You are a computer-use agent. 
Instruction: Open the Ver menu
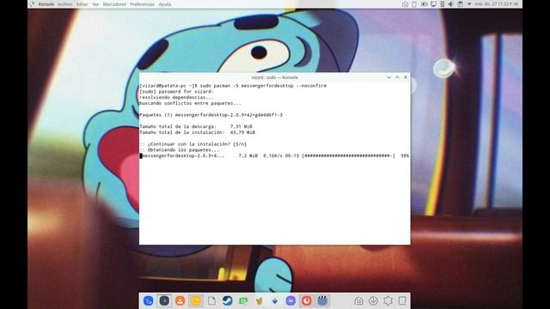[95, 4]
